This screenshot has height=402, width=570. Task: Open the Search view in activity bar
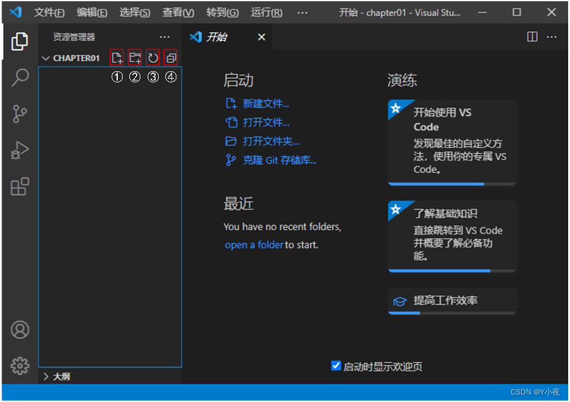pos(20,77)
